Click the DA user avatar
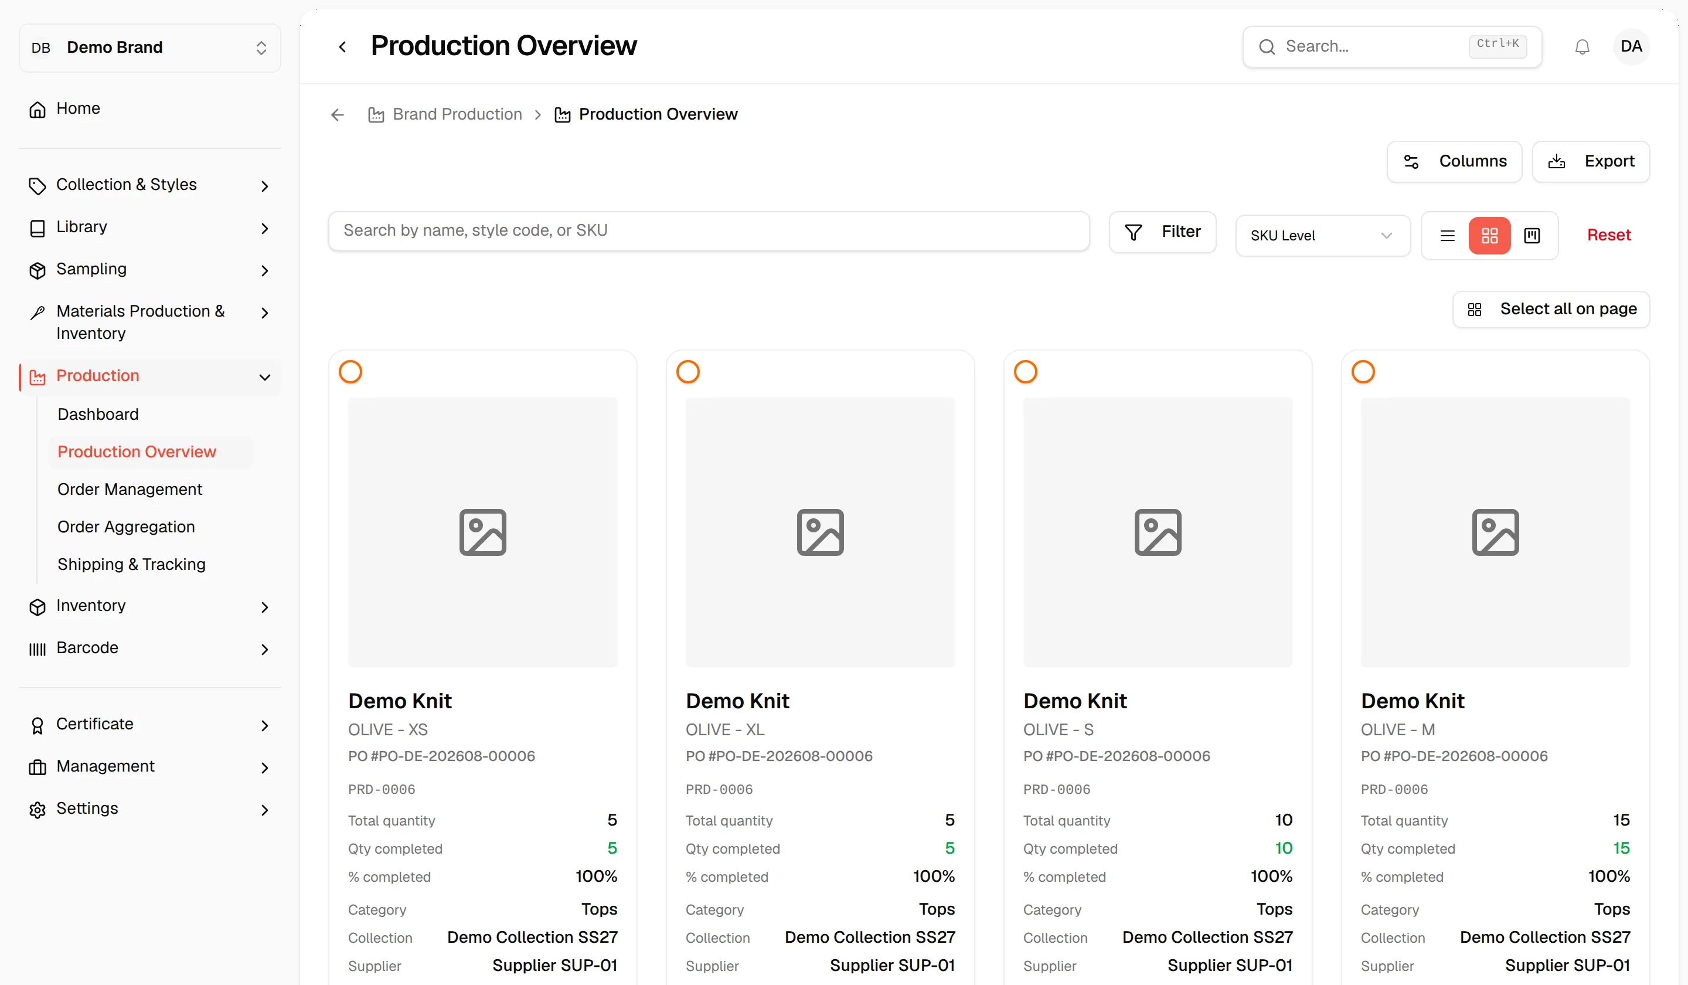This screenshot has width=1688, height=985. coord(1631,47)
